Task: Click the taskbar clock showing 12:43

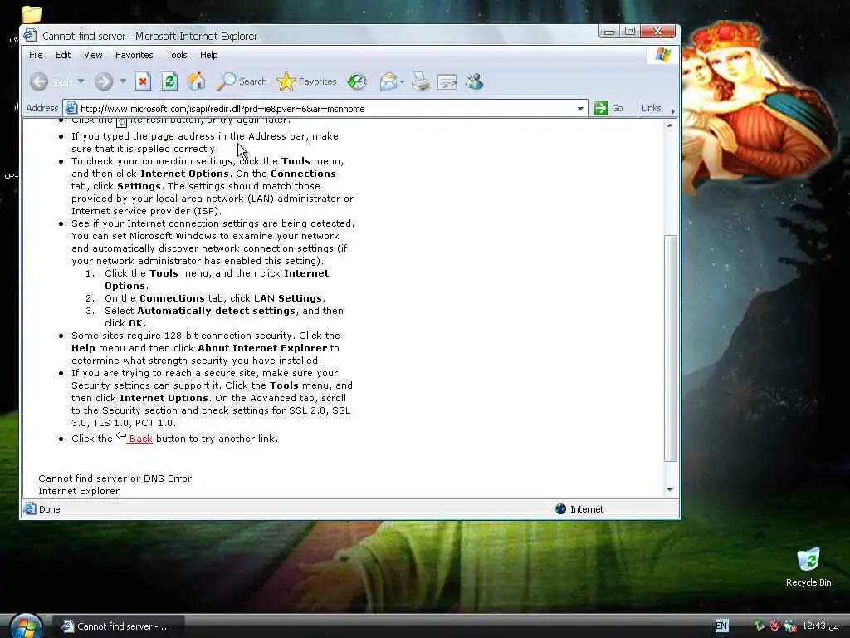Action: [820, 626]
